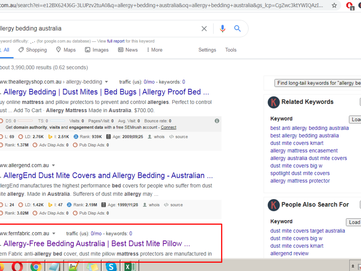Click the DS domain score bar
The image size is (361, 271).
coord(25,121)
